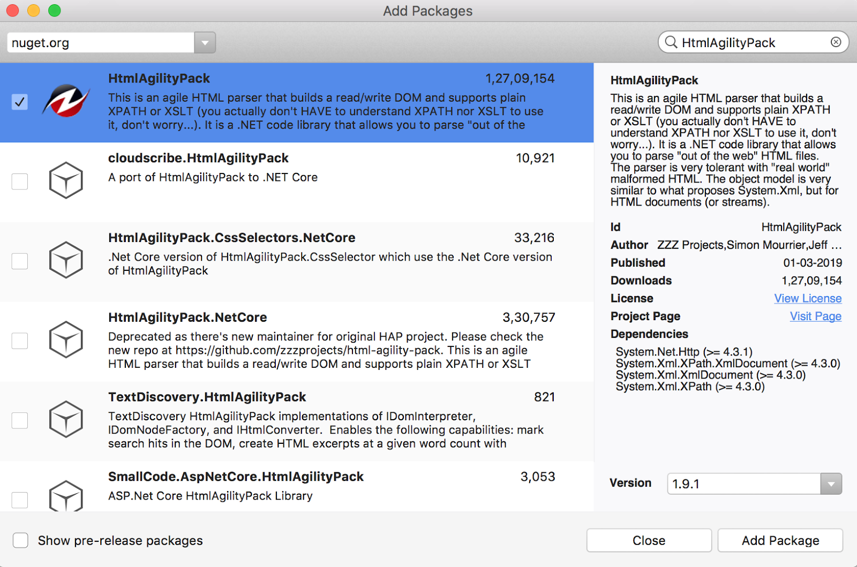Open the View License link

(x=808, y=298)
